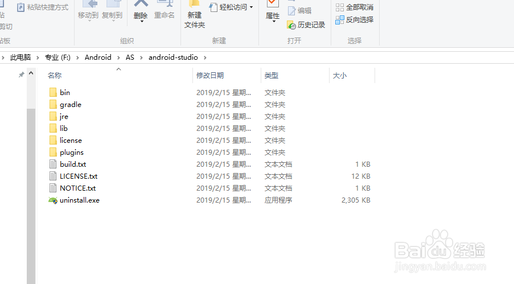Click the jre folder name
Screen dimensions: 514x284
click(x=64, y=117)
